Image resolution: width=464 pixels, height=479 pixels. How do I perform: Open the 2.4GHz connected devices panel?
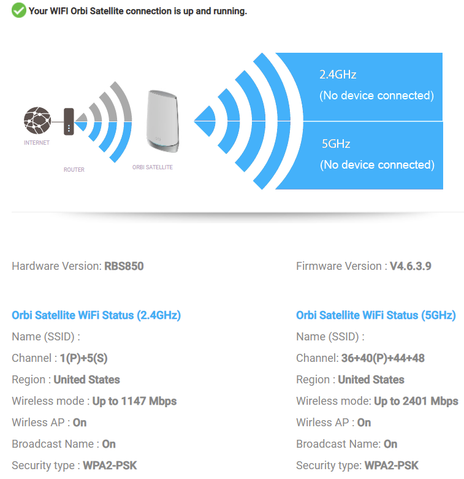(376, 86)
